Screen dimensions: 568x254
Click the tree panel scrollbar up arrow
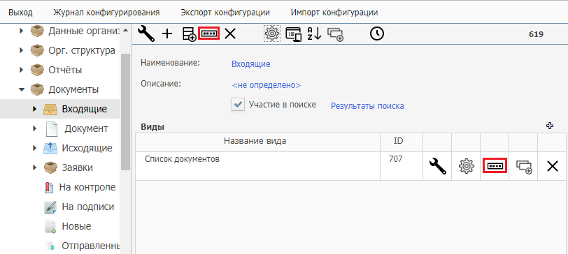pyautogui.click(x=125, y=30)
